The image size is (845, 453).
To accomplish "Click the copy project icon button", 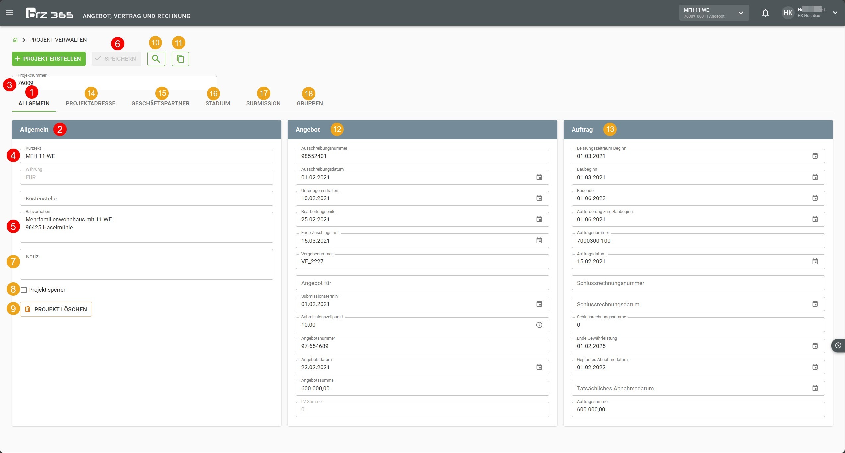I will [x=180, y=59].
